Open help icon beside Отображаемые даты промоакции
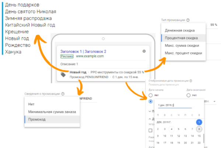 190,81
